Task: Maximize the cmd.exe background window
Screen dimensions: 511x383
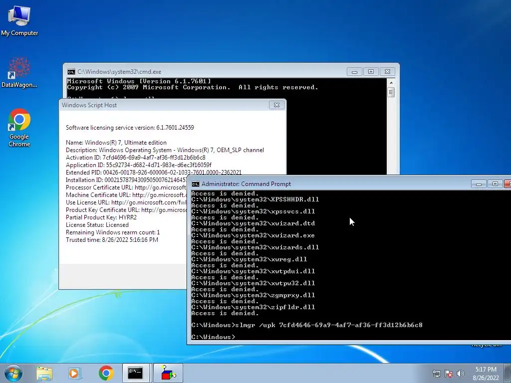Action: coord(371,72)
